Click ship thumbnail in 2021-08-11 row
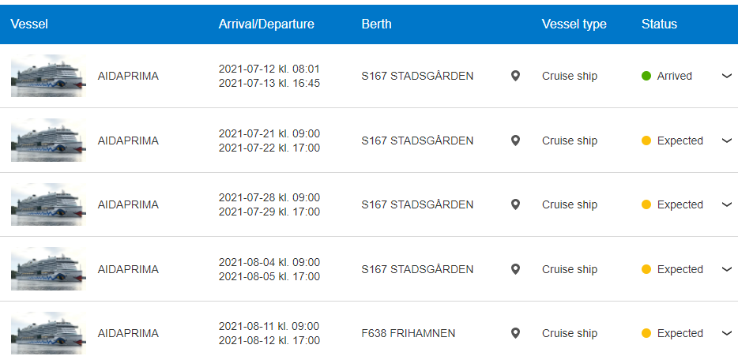 47,333
